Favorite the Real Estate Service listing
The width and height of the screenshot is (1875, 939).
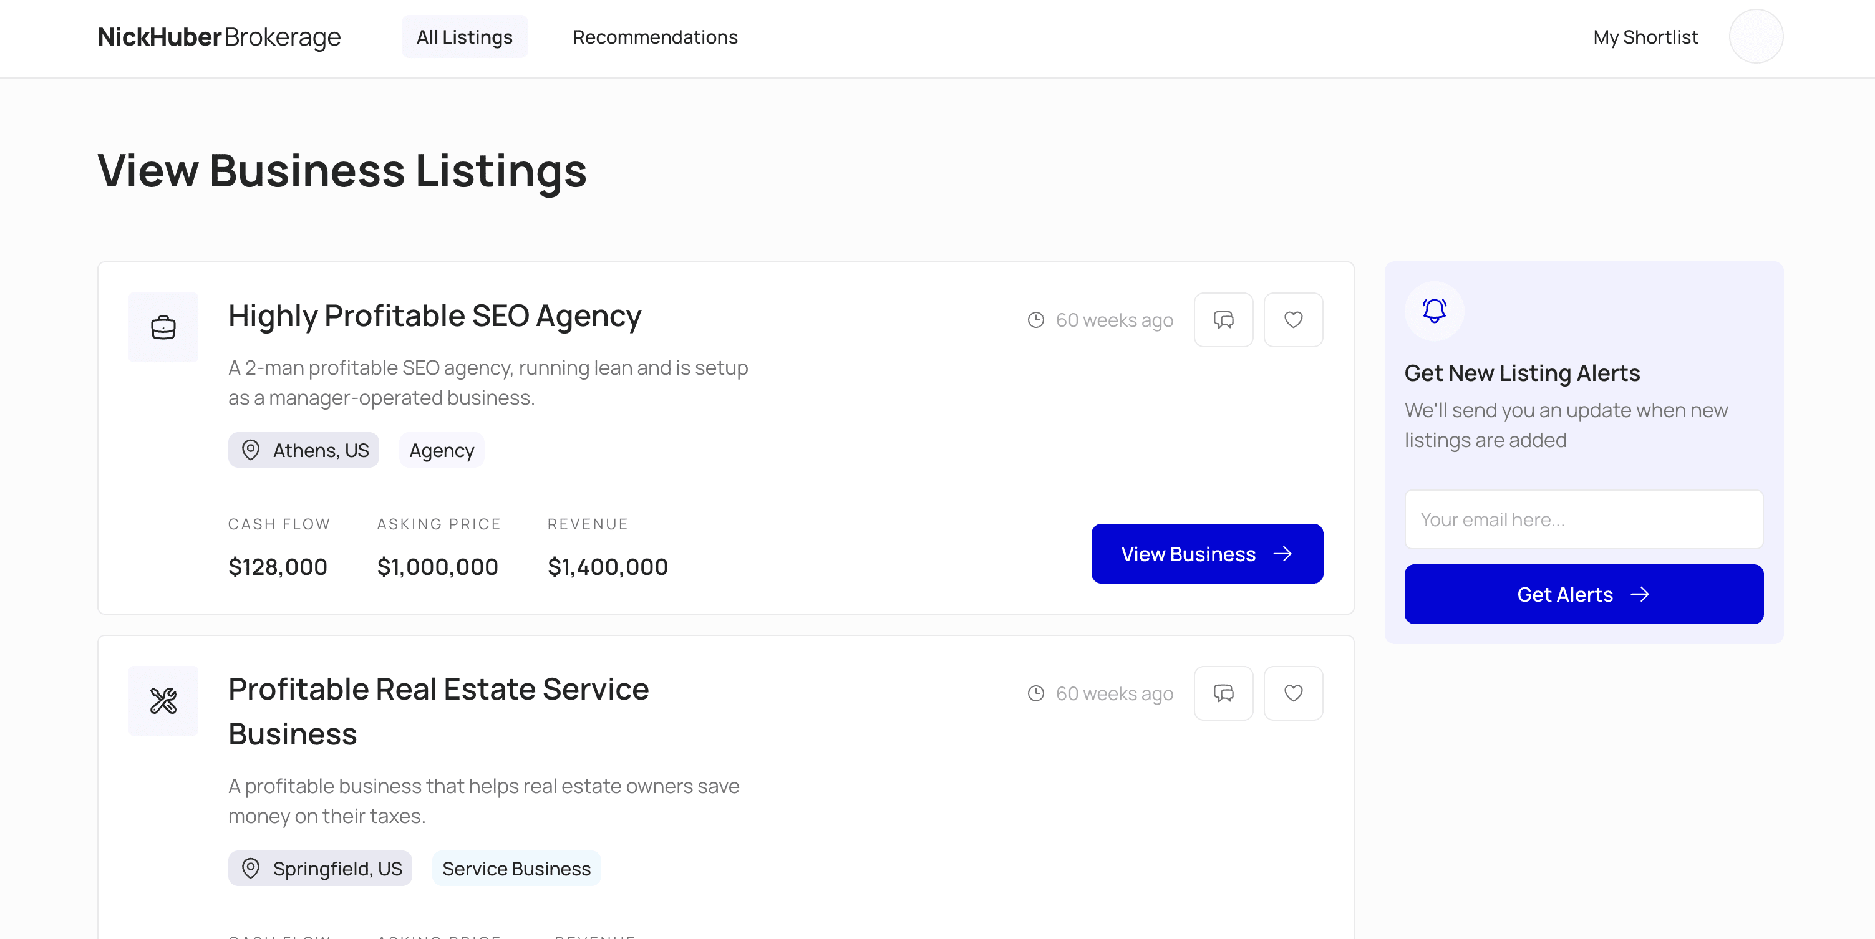point(1294,693)
